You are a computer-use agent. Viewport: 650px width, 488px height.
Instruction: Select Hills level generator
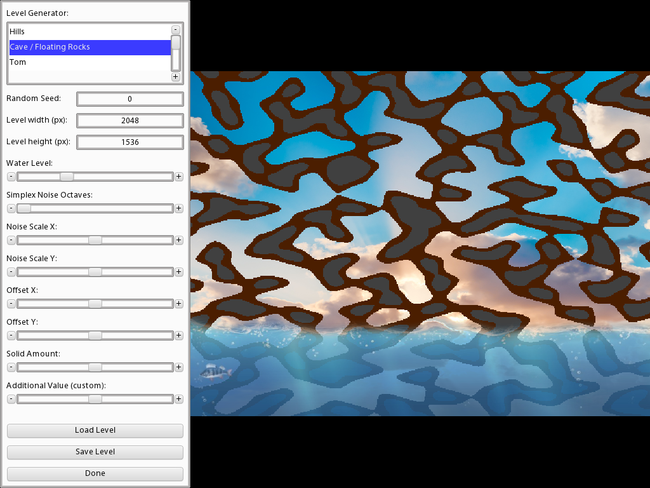89,32
